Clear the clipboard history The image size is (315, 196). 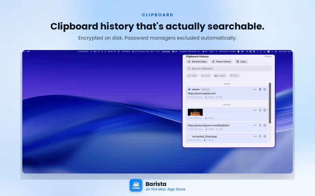tap(241, 62)
